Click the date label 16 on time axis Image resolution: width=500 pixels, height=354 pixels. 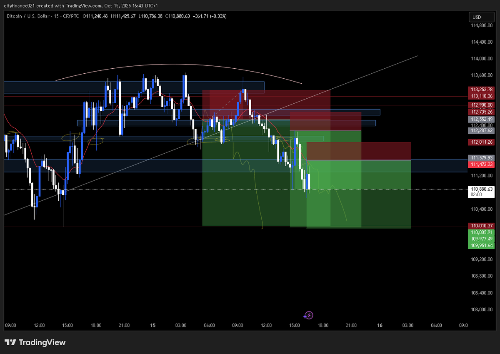[380, 325]
